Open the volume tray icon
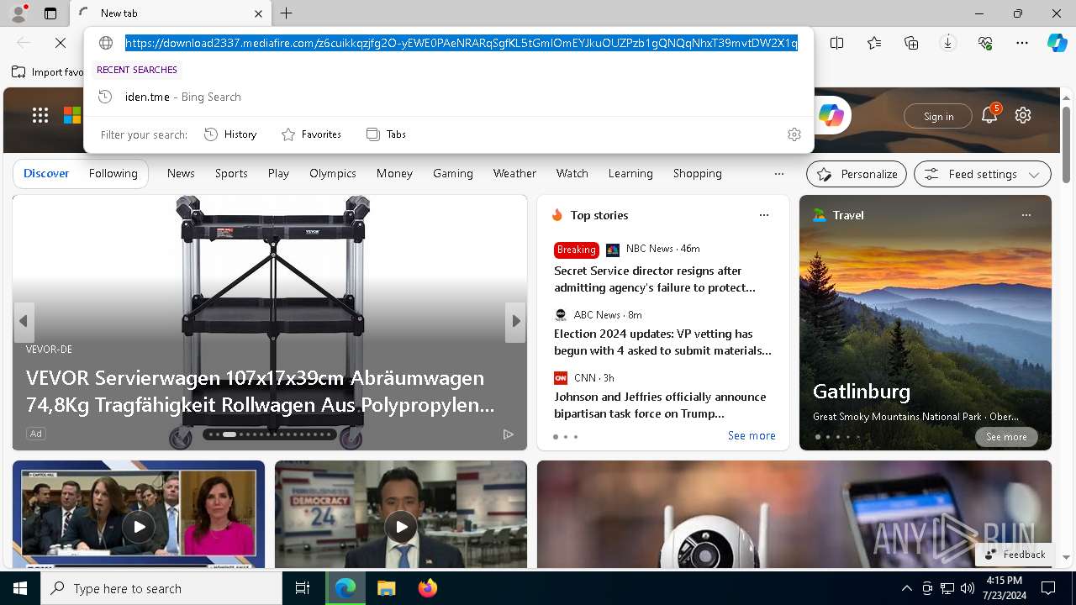Viewport: 1076px width, 605px height. (968, 588)
